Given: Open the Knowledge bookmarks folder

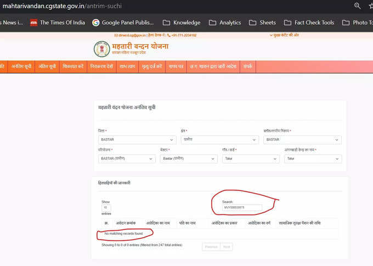Looking at the screenshot, I should (x=181, y=22).
